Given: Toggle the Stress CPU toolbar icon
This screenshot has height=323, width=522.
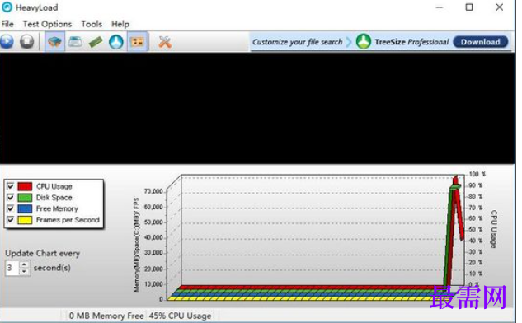Looking at the screenshot, I should tap(54, 42).
